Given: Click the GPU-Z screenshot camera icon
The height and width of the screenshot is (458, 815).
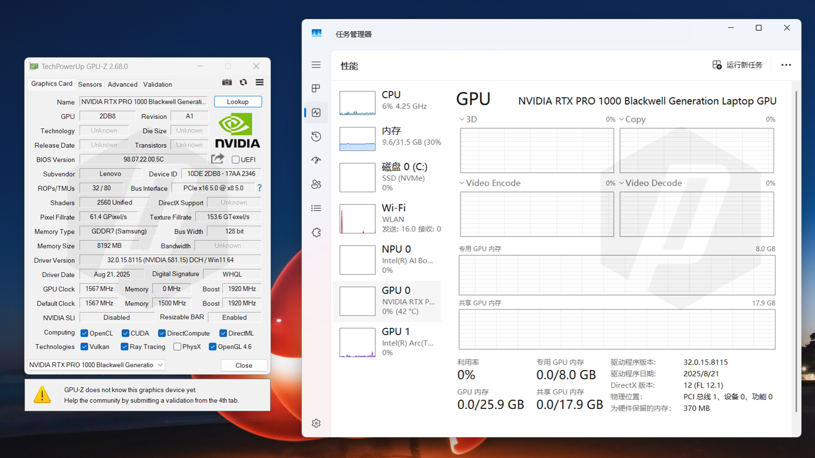Looking at the screenshot, I should pos(227,82).
